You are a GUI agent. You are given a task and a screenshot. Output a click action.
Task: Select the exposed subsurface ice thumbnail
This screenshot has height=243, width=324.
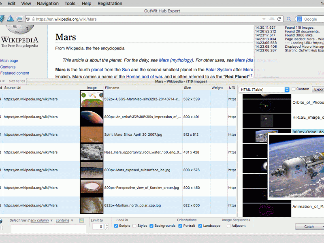click(x=92, y=170)
